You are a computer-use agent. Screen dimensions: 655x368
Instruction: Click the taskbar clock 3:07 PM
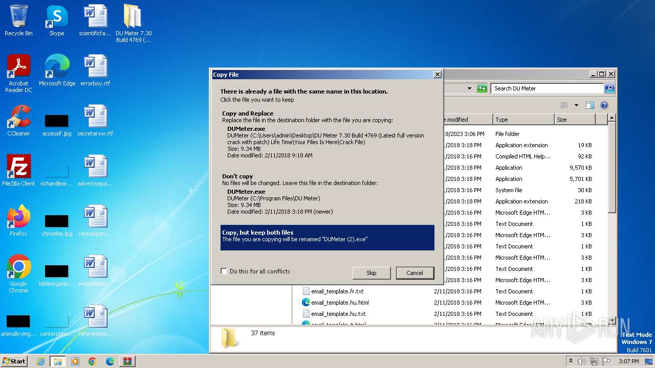[x=628, y=361]
